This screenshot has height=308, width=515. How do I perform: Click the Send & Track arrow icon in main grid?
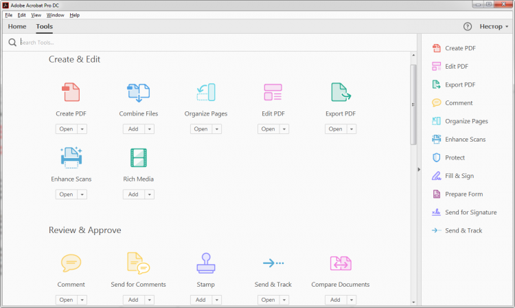point(273,263)
